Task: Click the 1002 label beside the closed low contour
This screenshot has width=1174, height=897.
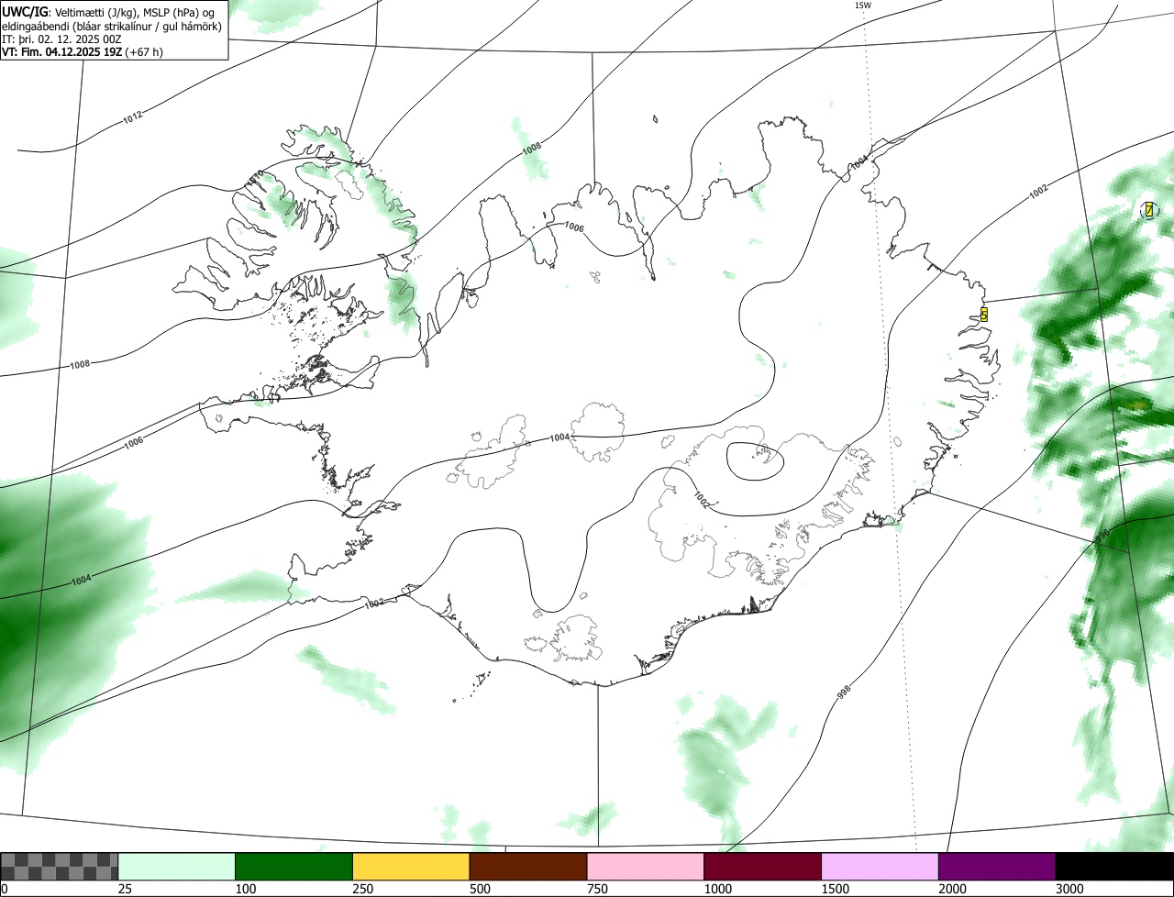Action: point(702,500)
